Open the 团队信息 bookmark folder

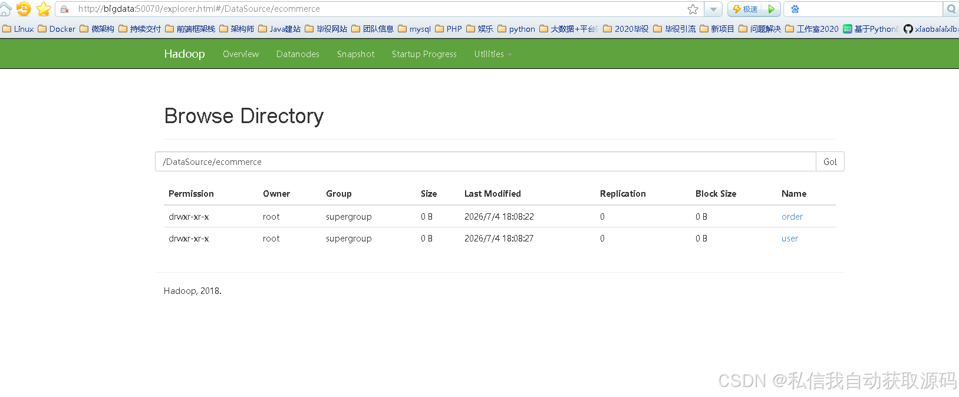[x=373, y=29]
